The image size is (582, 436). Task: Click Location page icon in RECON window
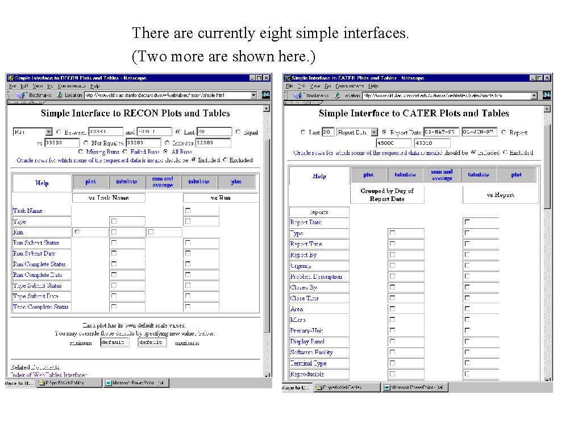59,95
